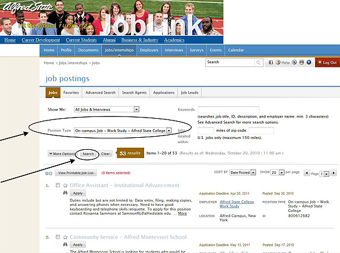Click the More link in the job description
This screenshot has width=340, height=253.
182,214
